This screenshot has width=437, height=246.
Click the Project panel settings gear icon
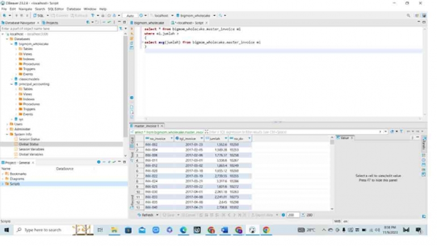99,162
